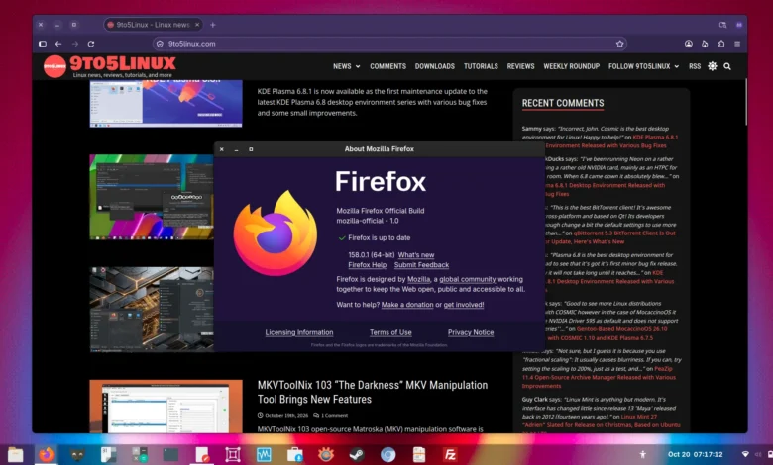Viewport: 773px width, 465px height.
Task: Open the WEEKLY ROUNDUP menu item
Action: 572,66
